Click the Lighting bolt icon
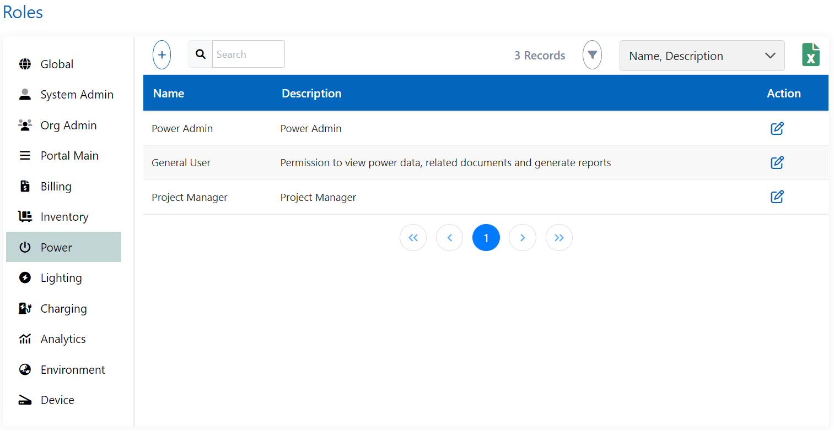This screenshot has width=834, height=431. click(x=25, y=277)
